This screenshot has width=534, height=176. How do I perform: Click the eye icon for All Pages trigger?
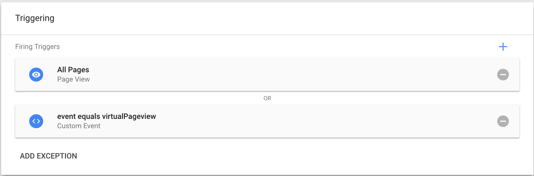[x=36, y=75]
